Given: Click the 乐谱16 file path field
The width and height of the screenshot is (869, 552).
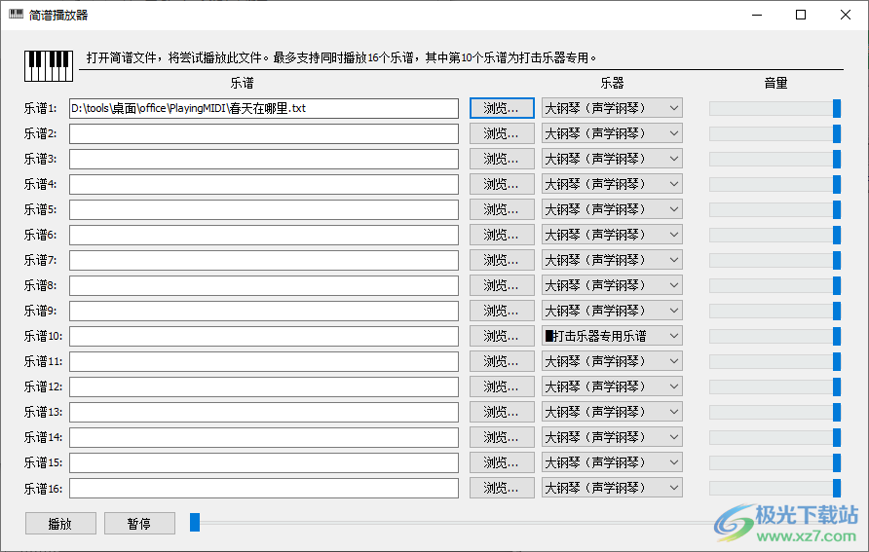Looking at the screenshot, I should pyautogui.click(x=264, y=489).
